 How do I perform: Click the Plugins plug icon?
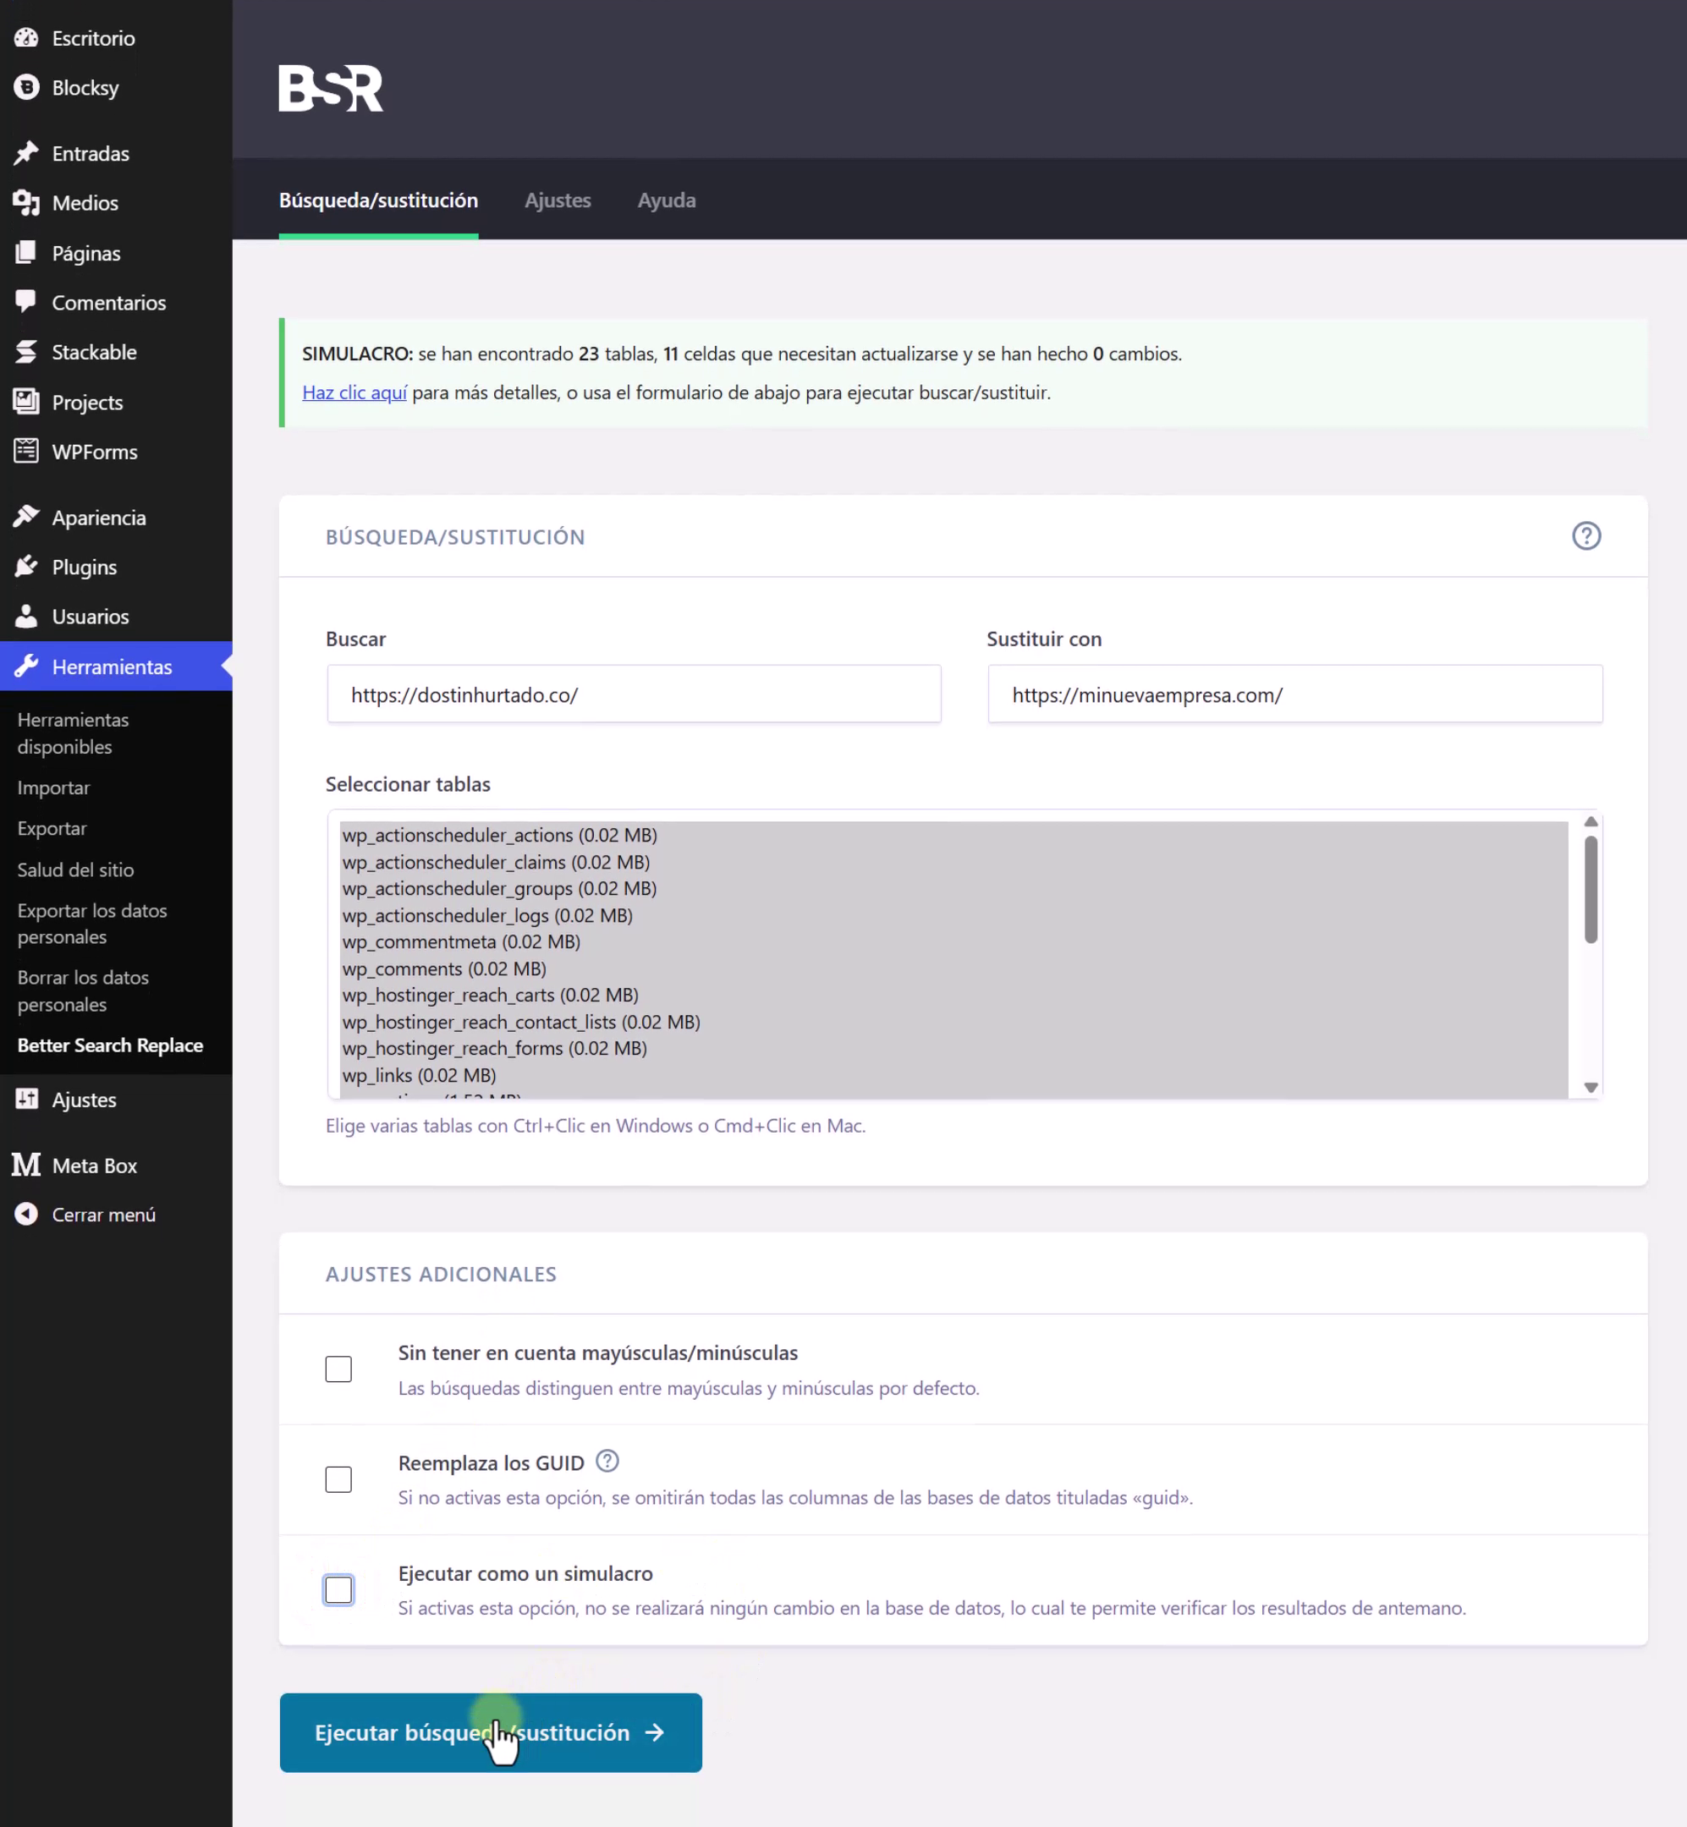tap(26, 567)
